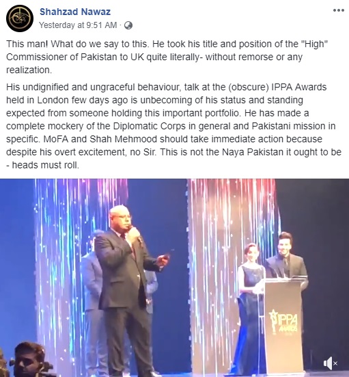Click the Shahzad Nawaz name link
This screenshot has height=377, width=349.
(75, 12)
